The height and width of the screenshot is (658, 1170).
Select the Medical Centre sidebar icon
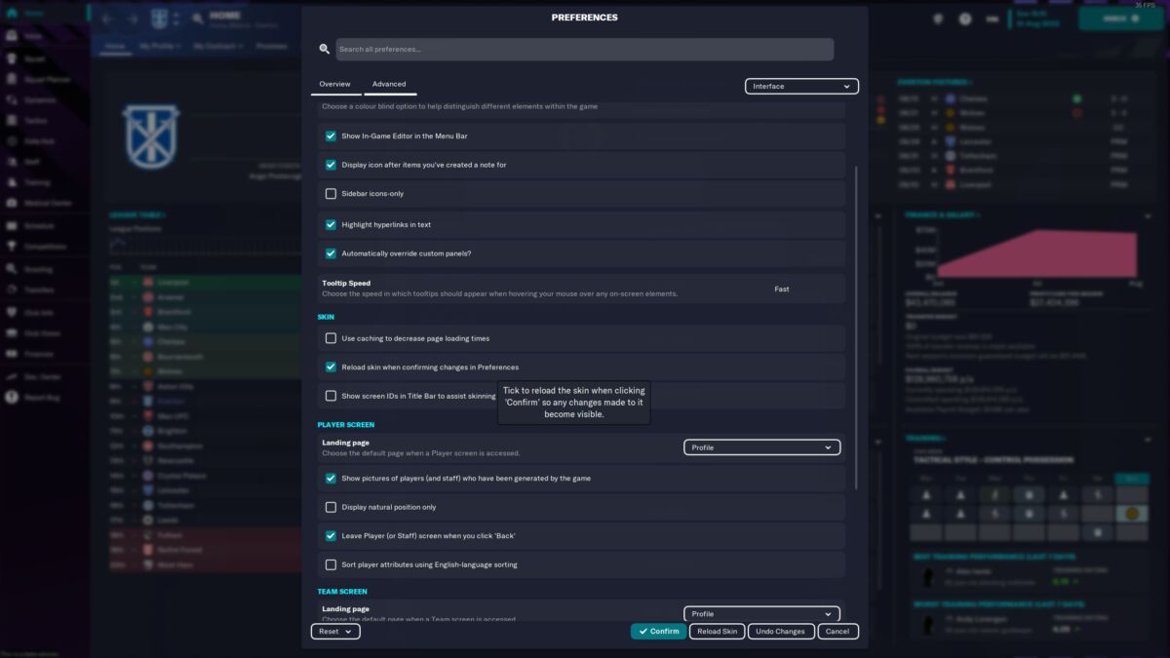[x=11, y=203]
